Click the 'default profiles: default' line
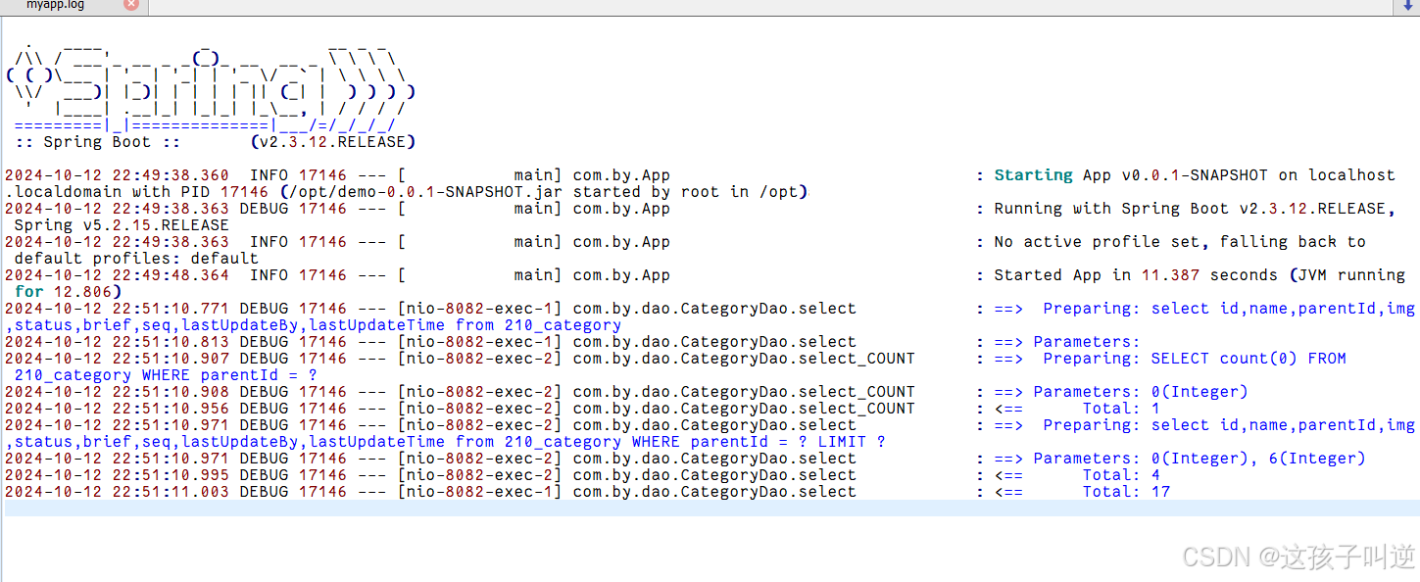The height and width of the screenshot is (582, 1420). (x=137, y=259)
